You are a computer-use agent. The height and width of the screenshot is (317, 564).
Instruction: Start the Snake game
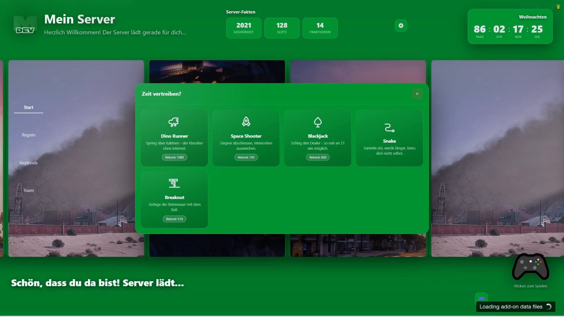click(x=390, y=138)
